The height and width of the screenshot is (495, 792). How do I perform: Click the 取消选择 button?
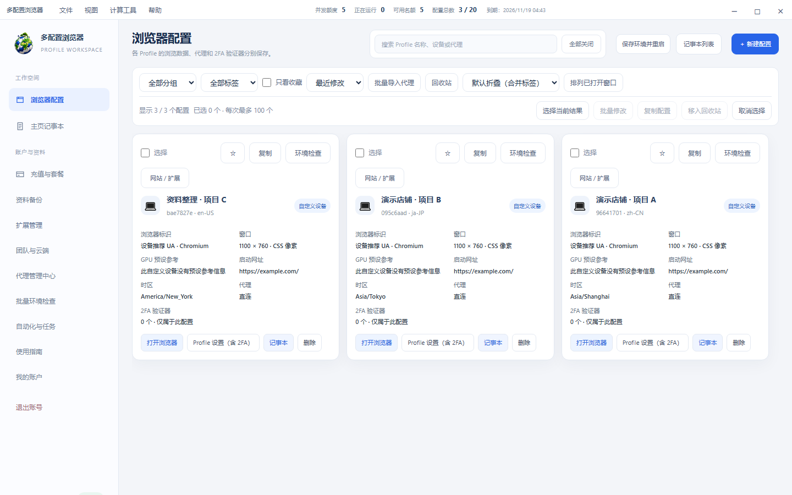752,111
